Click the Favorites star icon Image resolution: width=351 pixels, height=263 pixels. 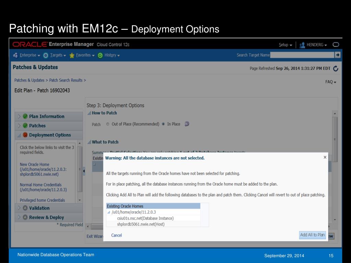pos(72,55)
